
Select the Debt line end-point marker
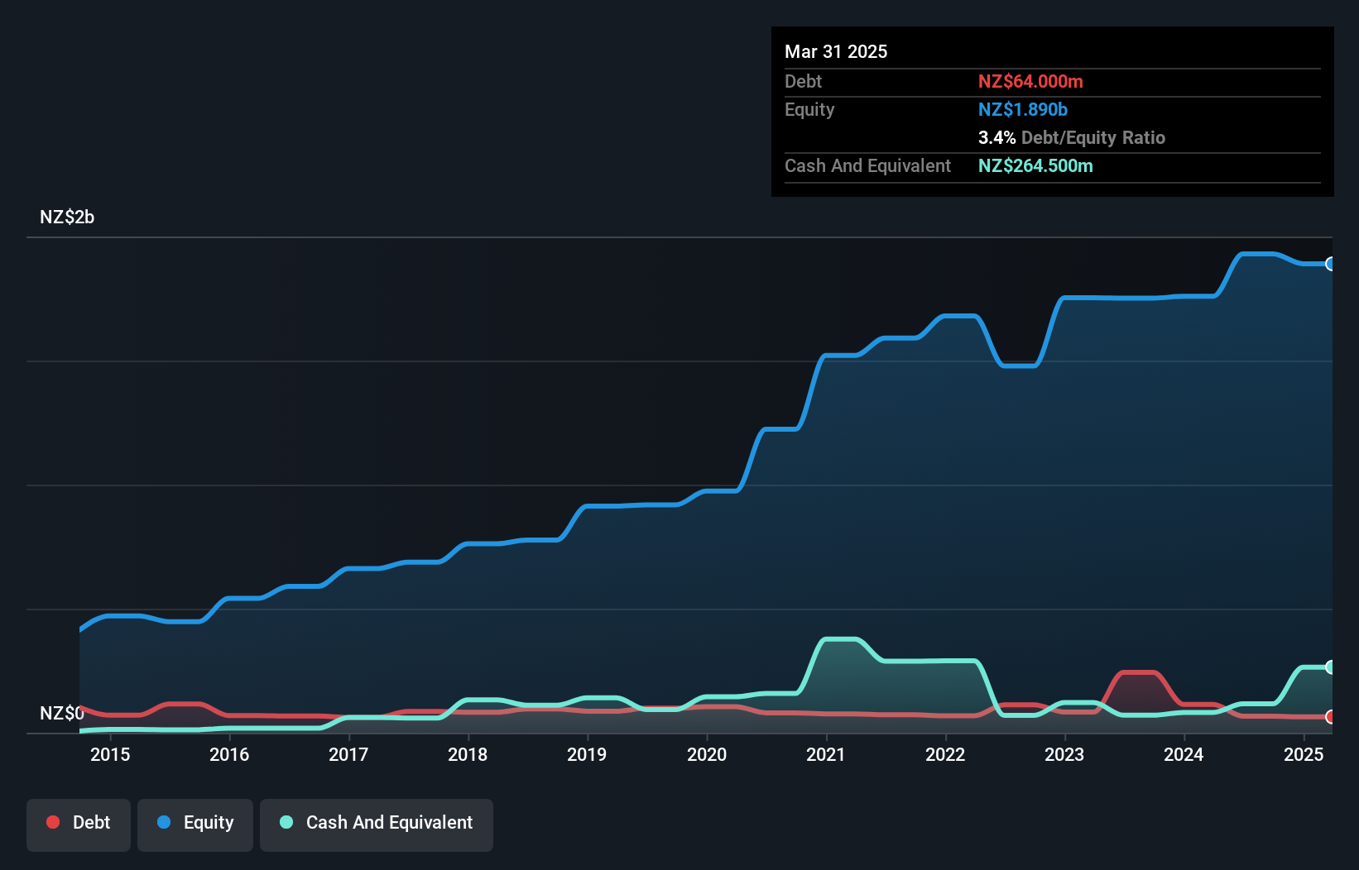tap(1330, 716)
